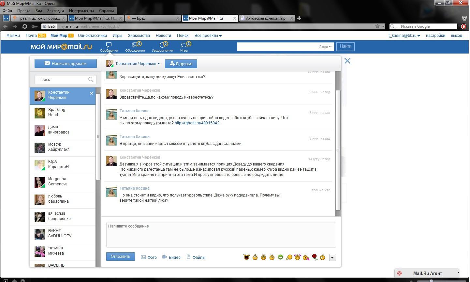Open the password manager key icon

click(34, 26)
